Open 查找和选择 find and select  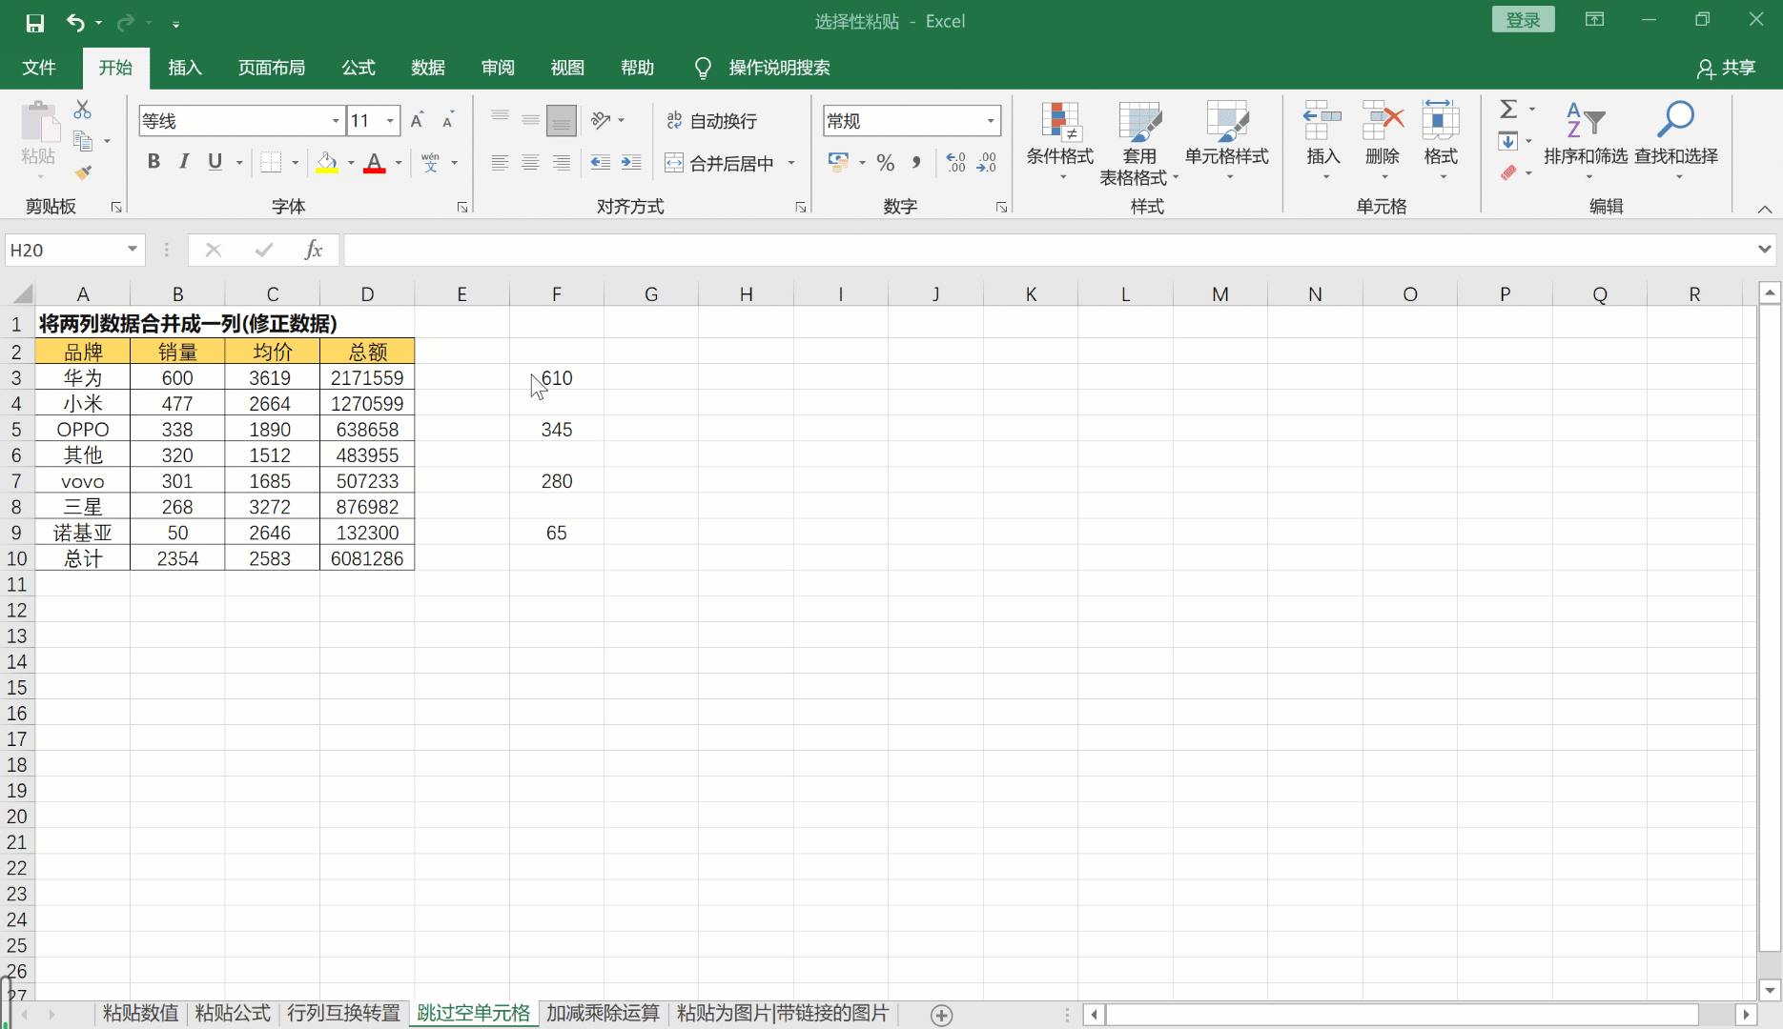(x=1676, y=141)
